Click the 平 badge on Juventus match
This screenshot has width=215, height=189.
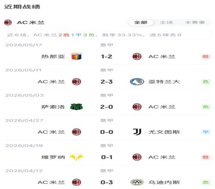[206, 132]
